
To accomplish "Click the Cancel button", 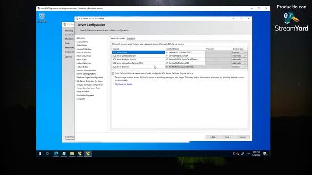I will pyautogui.click(x=242, y=137).
